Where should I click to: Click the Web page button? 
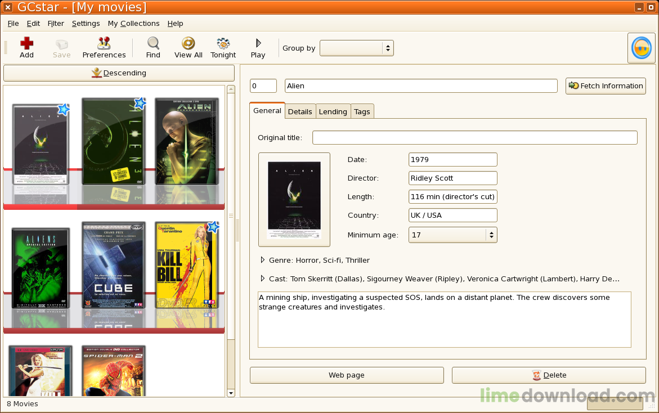(x=347, y=375)
